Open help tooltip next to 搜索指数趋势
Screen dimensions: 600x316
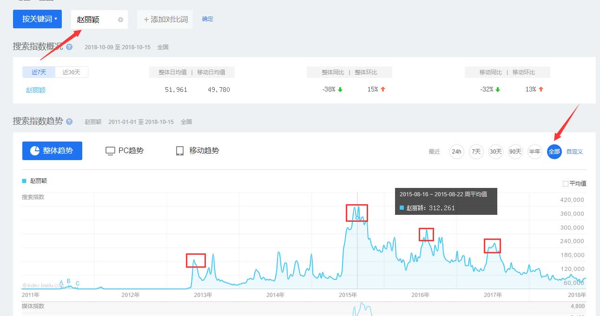tap(68, 121)
